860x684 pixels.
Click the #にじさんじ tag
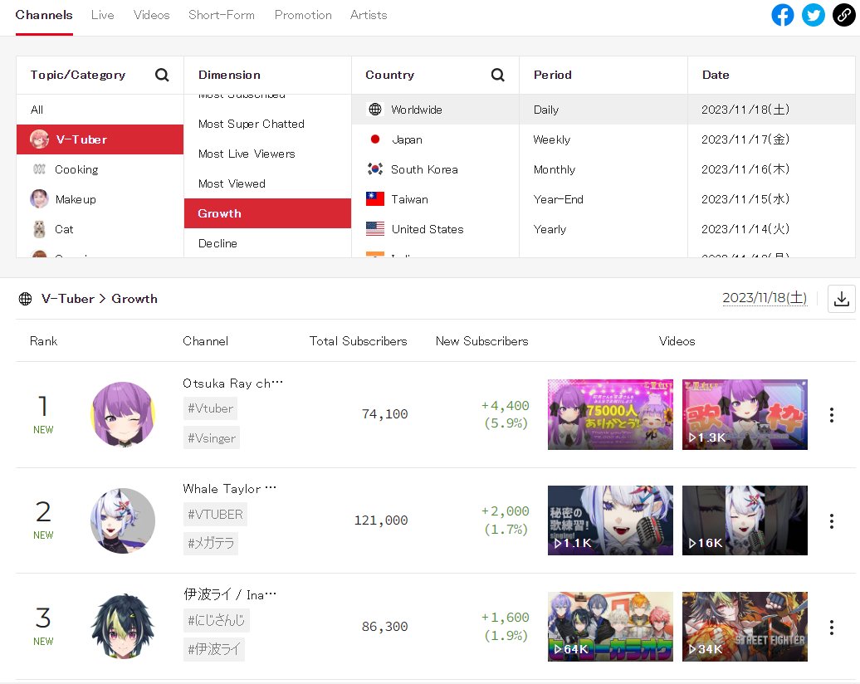(217, 620)
